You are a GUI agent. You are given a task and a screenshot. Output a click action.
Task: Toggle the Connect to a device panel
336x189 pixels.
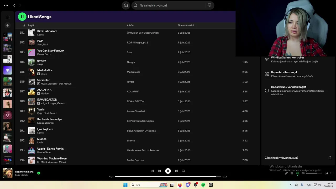(297, 173)
